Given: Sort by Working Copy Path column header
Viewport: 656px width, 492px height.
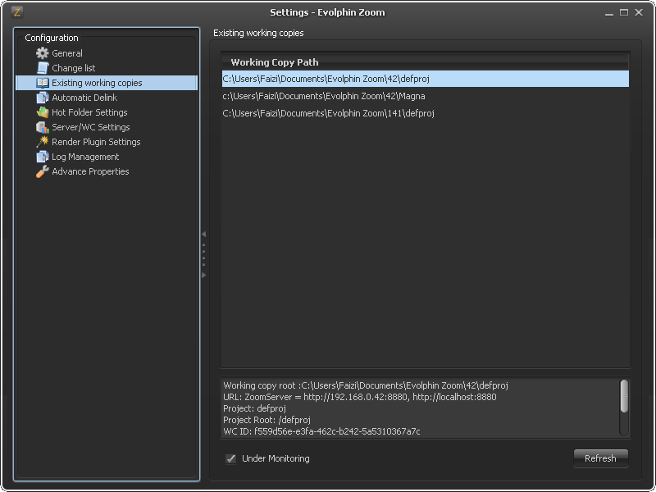Looking at the screenshot, I should click(425, 62).
